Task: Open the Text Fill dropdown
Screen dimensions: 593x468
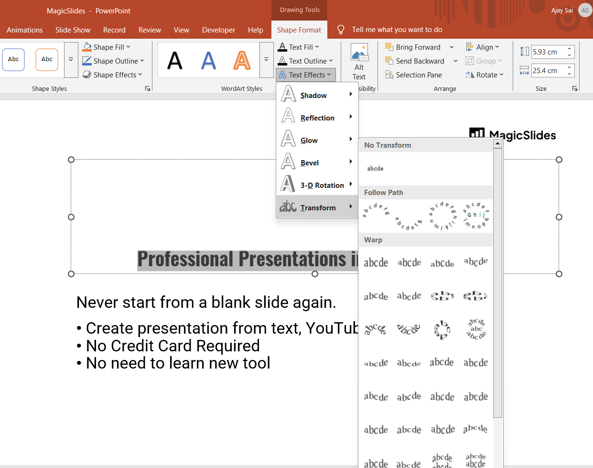Action: click(x=317, y=47)
